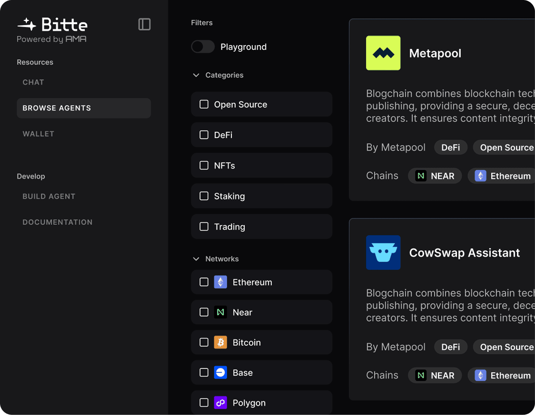Click the Bitte logo in the sidebar

[x=52, y=25]
